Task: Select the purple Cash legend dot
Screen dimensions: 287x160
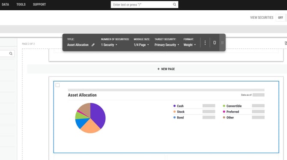Action: click(174, 106)
